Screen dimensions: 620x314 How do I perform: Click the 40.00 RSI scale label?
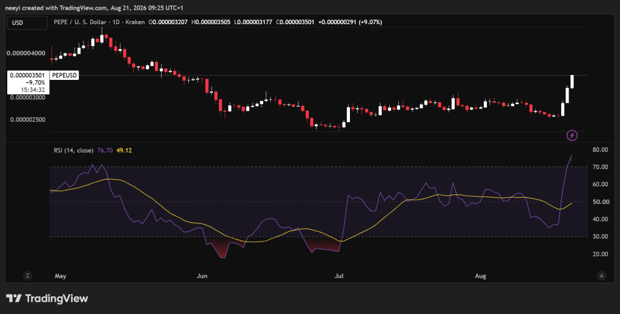click(600, 219)
